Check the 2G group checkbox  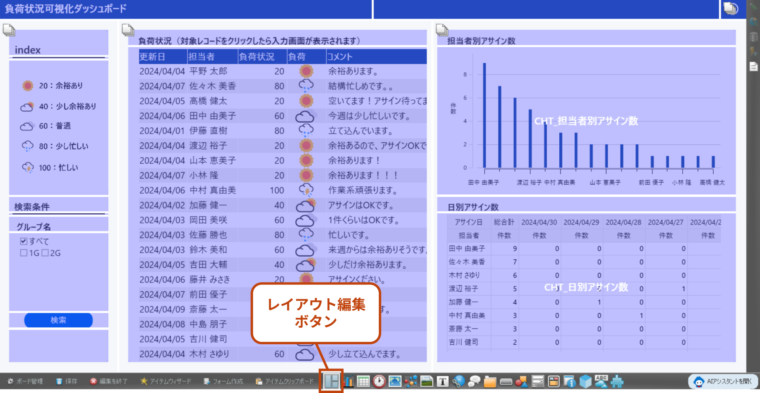pyautogui.click(x=45, y=253)
